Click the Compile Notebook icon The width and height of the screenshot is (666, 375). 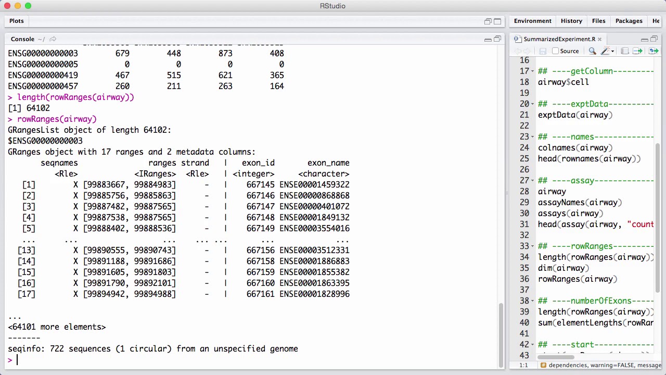point(624,51)
